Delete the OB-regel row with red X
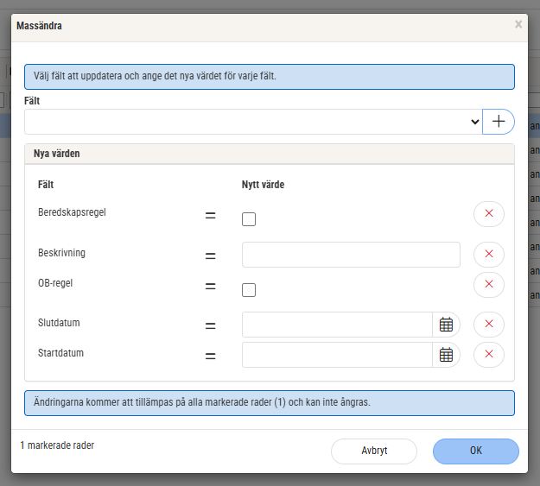The height and width of the screenshot is (486, 540). click(x=488, y=284)
